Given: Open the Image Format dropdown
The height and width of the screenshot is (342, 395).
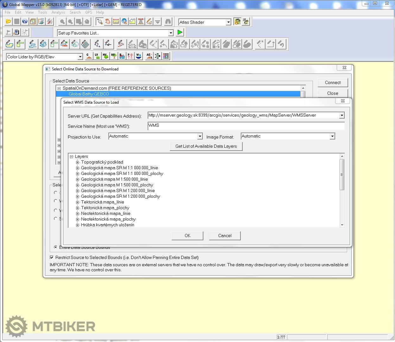Looking at the screenshot, I should click(332, 136).
